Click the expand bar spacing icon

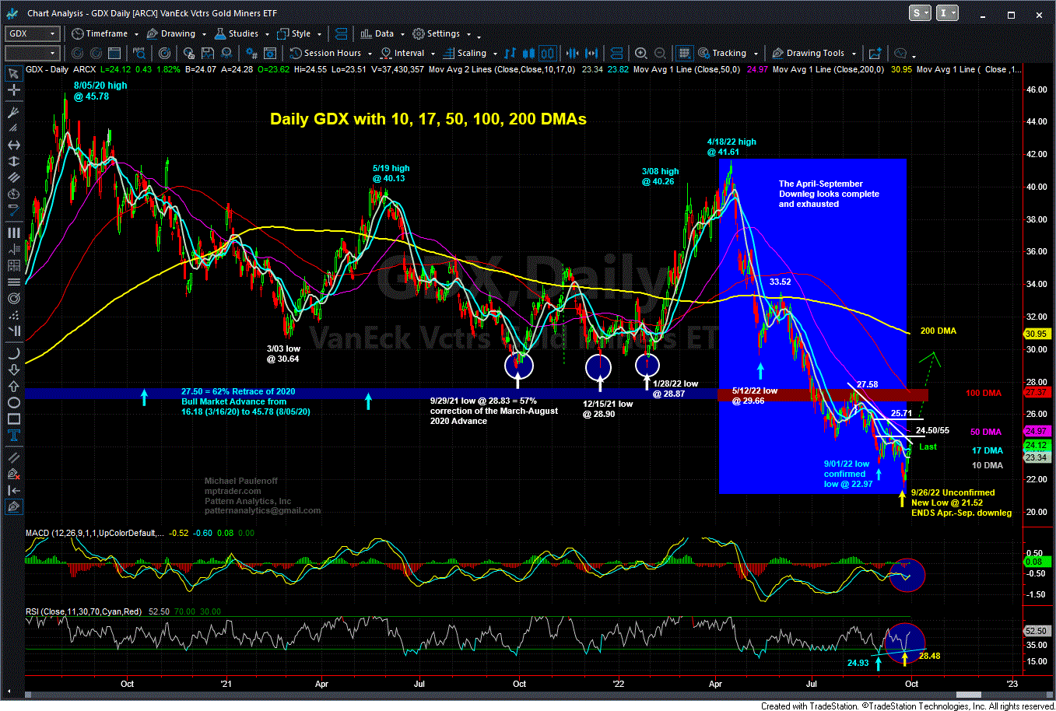pos(591,53)
